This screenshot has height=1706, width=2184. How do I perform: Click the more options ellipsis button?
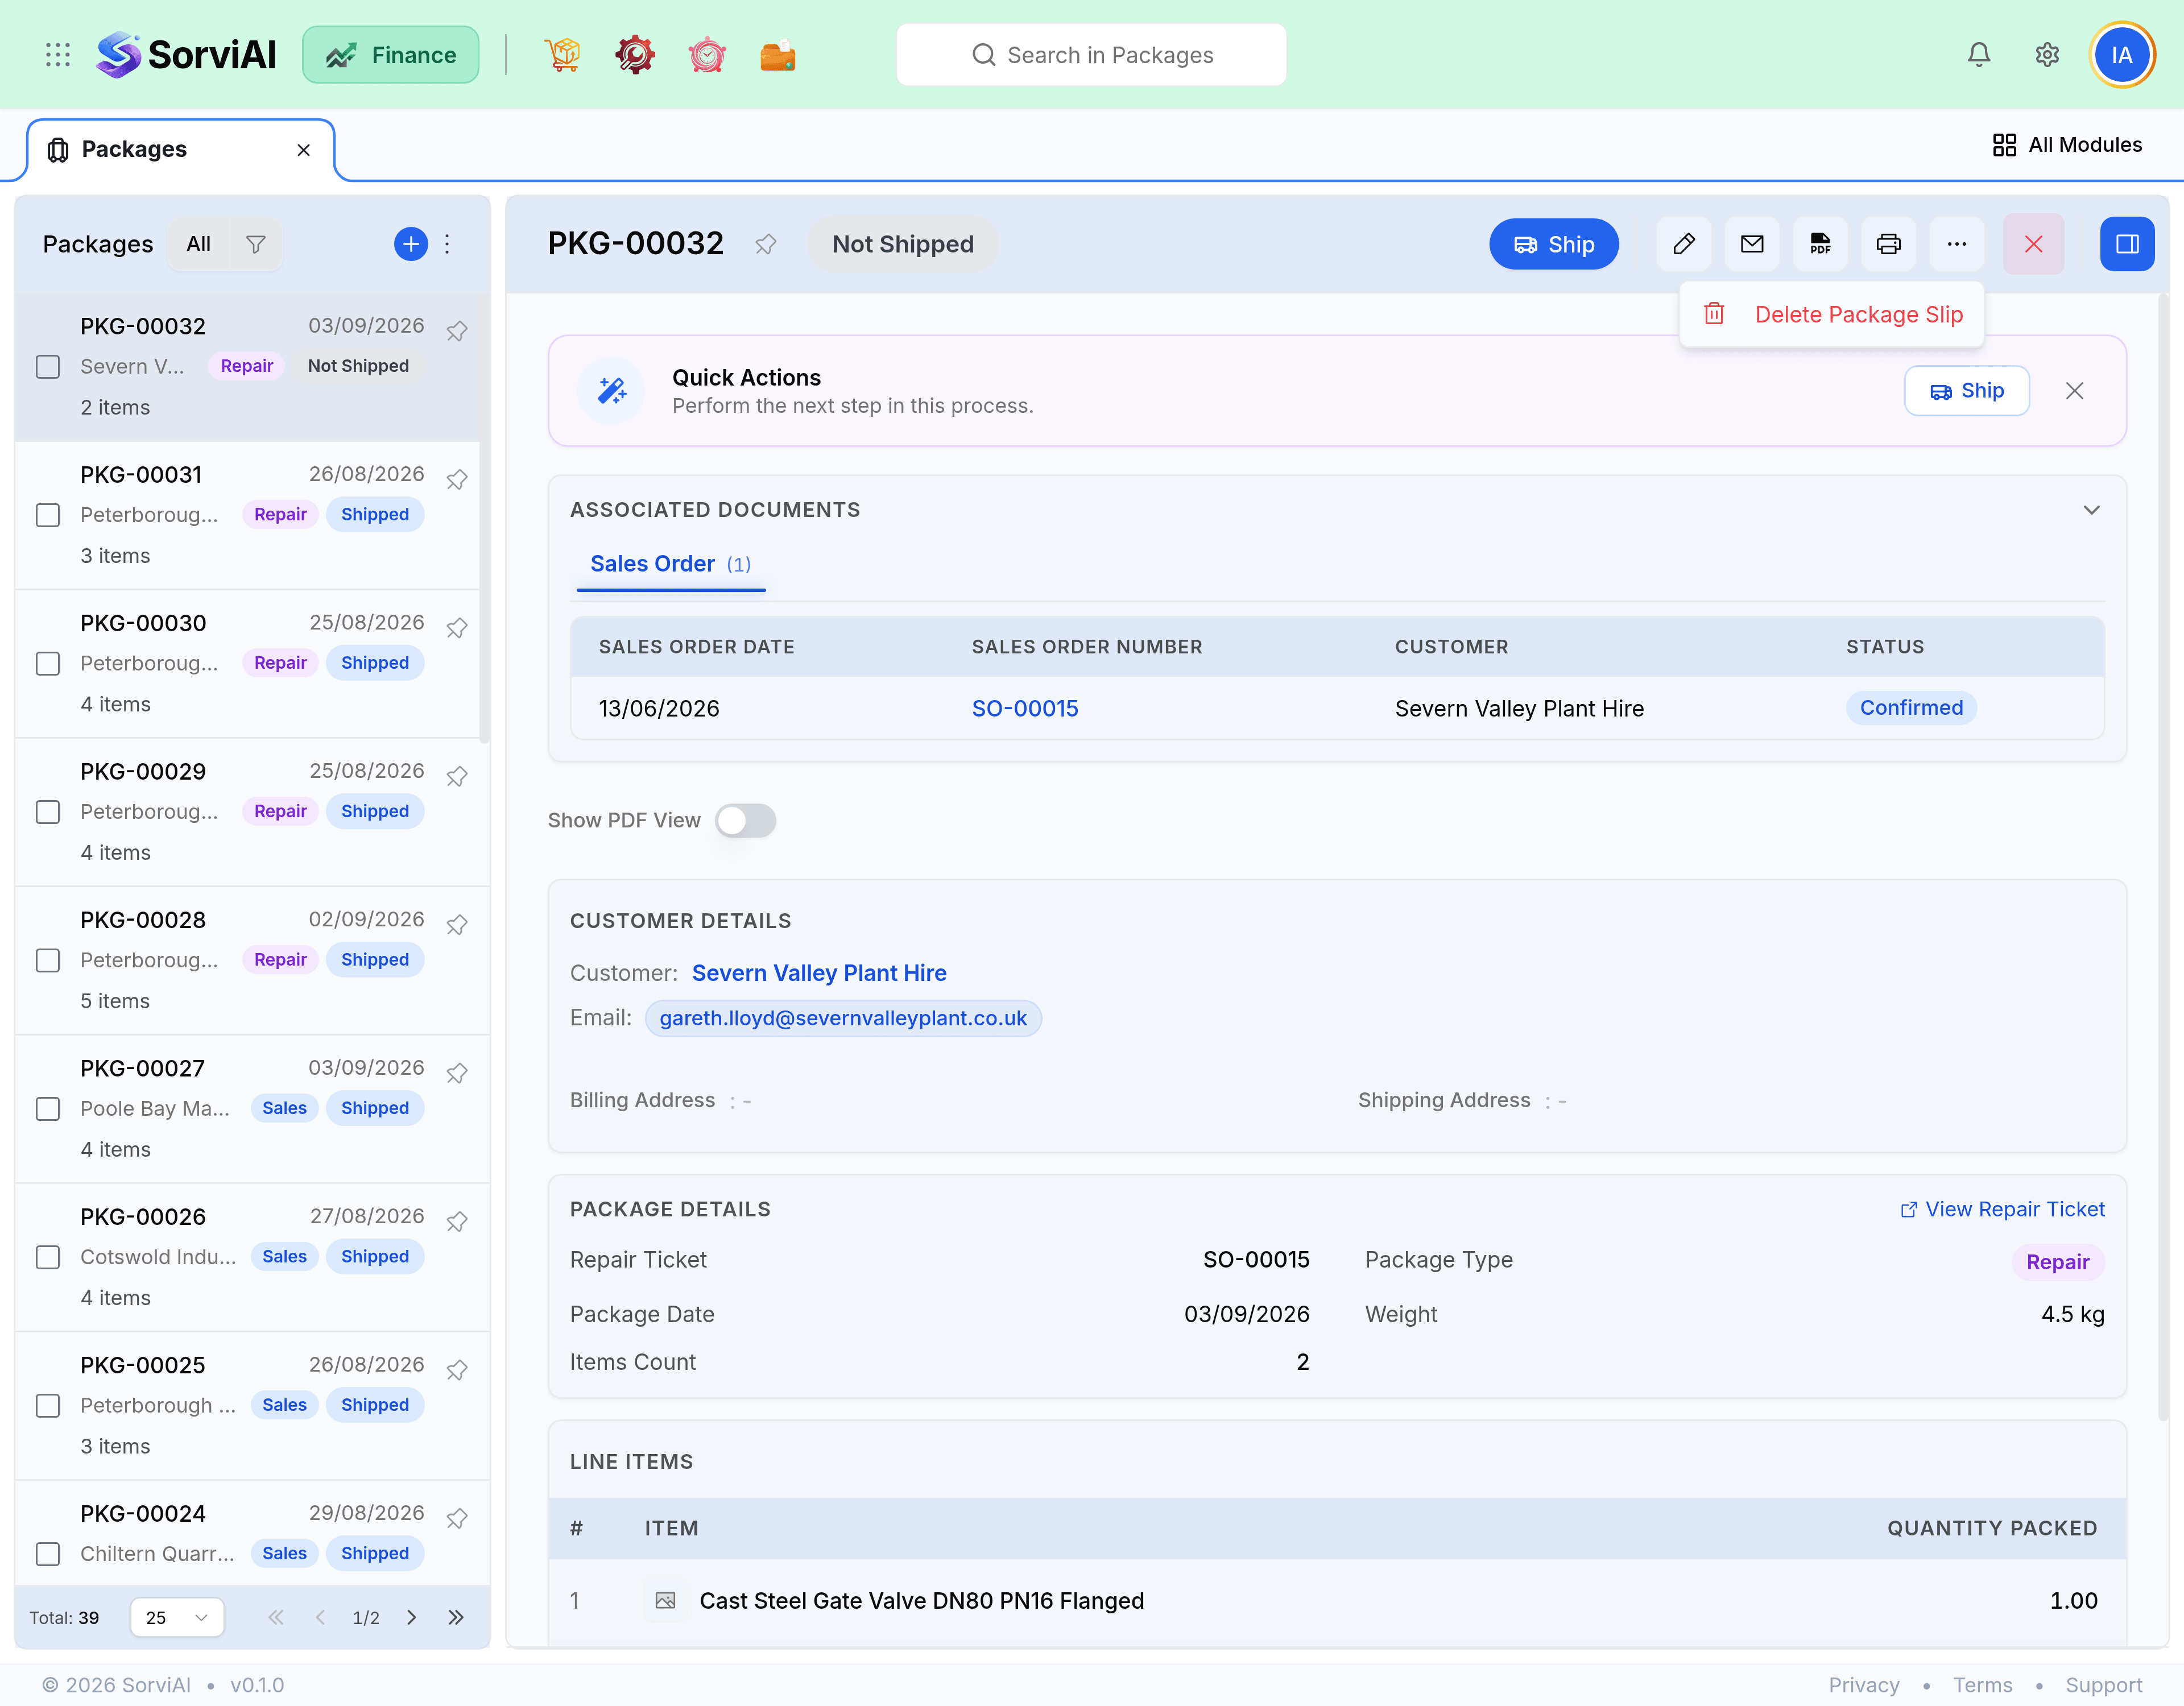click(1957, 244)
